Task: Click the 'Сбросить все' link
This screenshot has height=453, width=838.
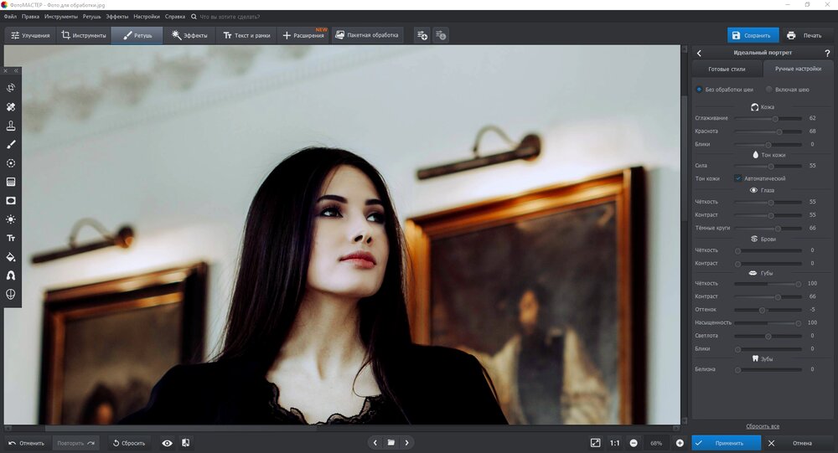Action: [763, 426]
